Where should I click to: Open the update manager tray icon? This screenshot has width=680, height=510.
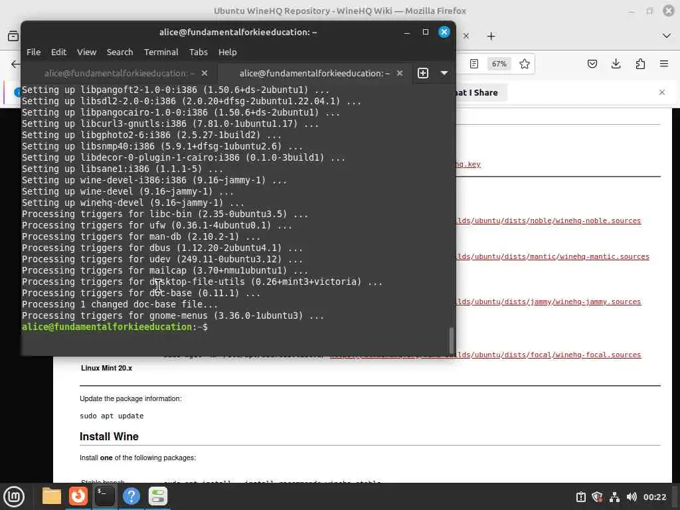580,497
